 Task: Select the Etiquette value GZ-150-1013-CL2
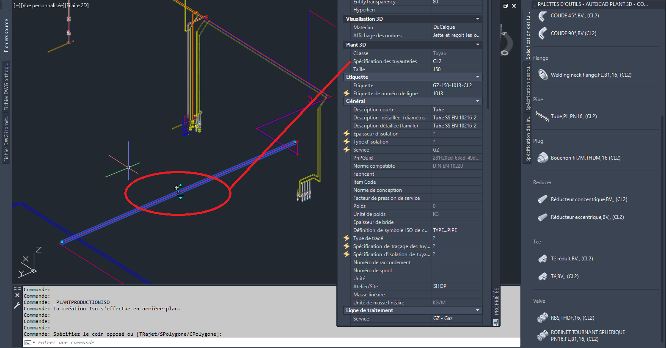[x=457, y=86]
